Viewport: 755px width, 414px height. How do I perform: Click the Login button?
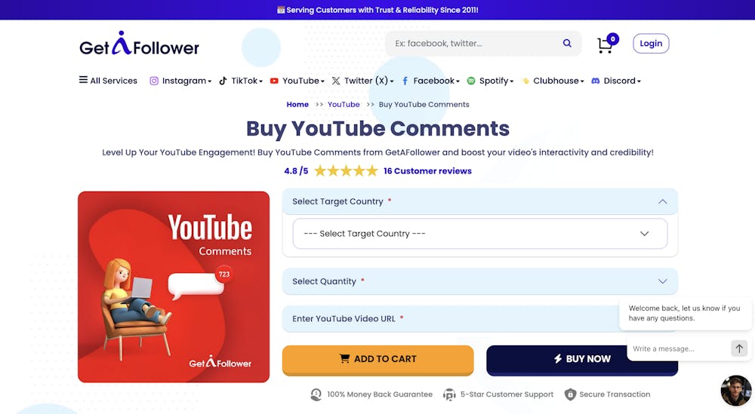tap(651, 44)
